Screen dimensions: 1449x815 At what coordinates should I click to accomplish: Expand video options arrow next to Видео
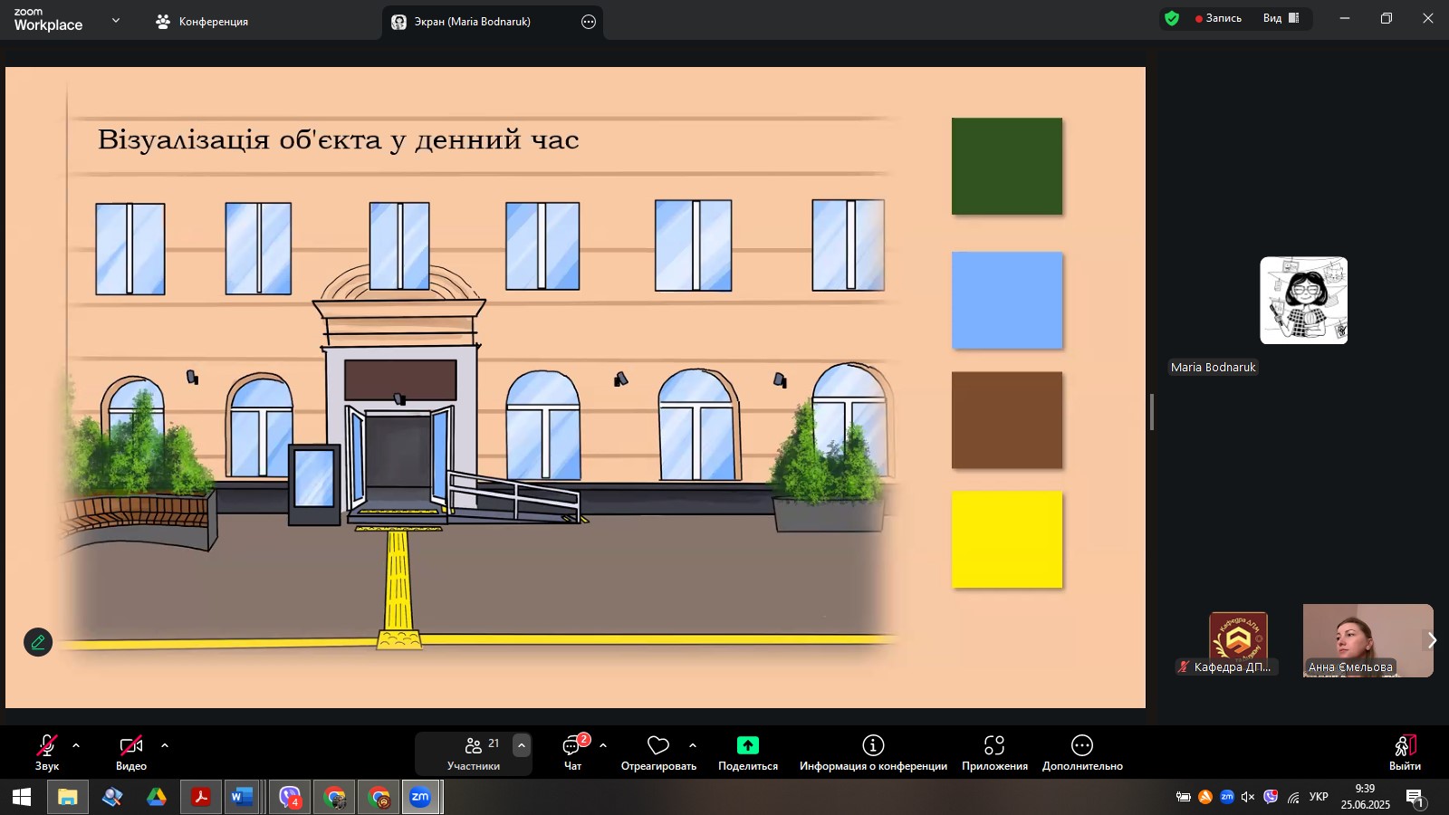(x=165, y=745)
